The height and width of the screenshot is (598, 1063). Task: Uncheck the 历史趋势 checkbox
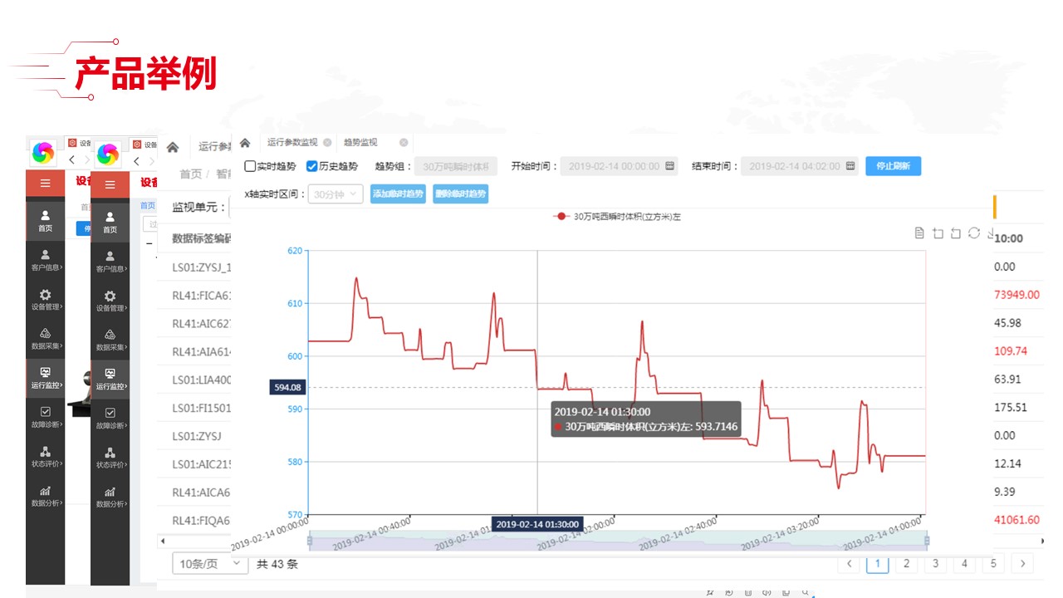coord(311,165)
